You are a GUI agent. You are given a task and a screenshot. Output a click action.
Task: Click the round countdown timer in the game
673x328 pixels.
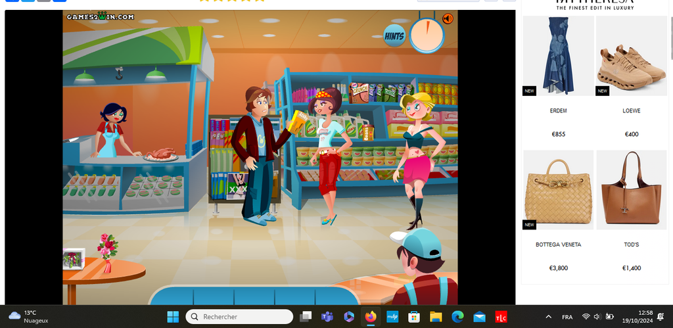pos(427,35)
